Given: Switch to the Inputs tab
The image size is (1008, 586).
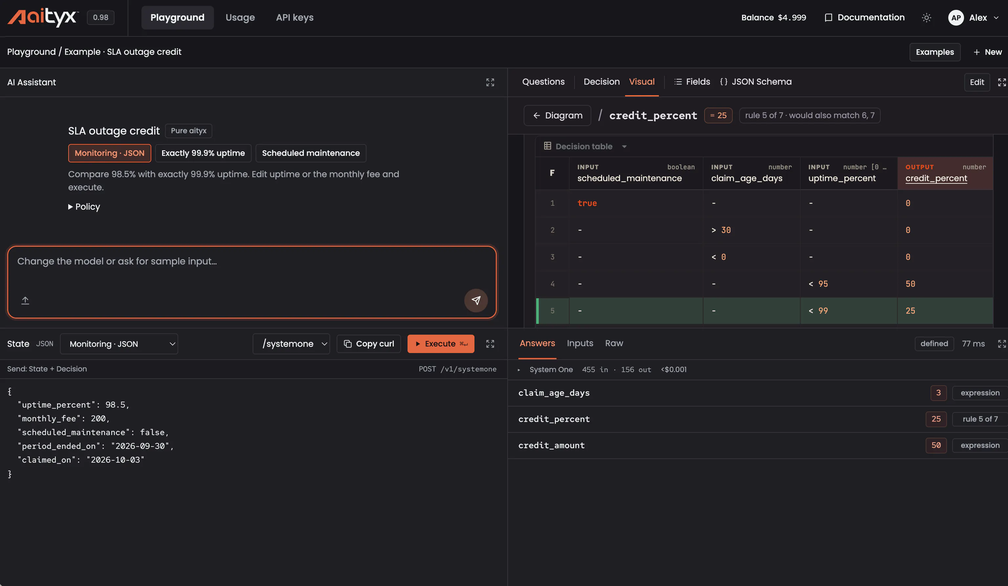Looking at the screenshot, I should click(579, 343).
